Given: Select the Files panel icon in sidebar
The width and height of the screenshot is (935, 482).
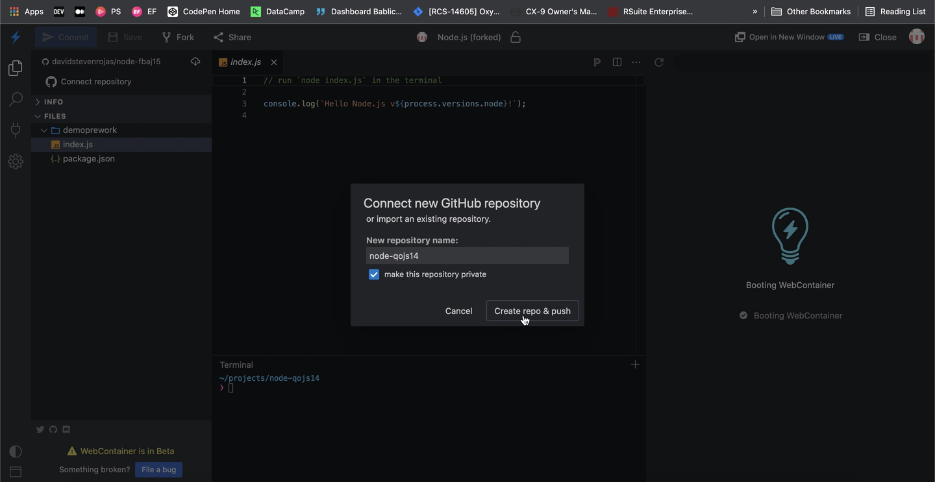Looking at the screenshot, I should click(x=16, y=67).
